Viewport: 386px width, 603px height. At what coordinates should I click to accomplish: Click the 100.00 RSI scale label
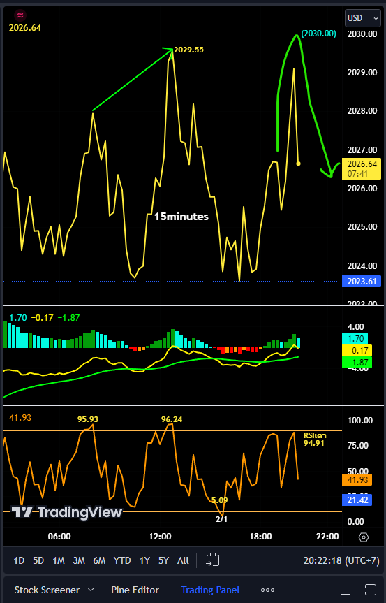point(360,421)
